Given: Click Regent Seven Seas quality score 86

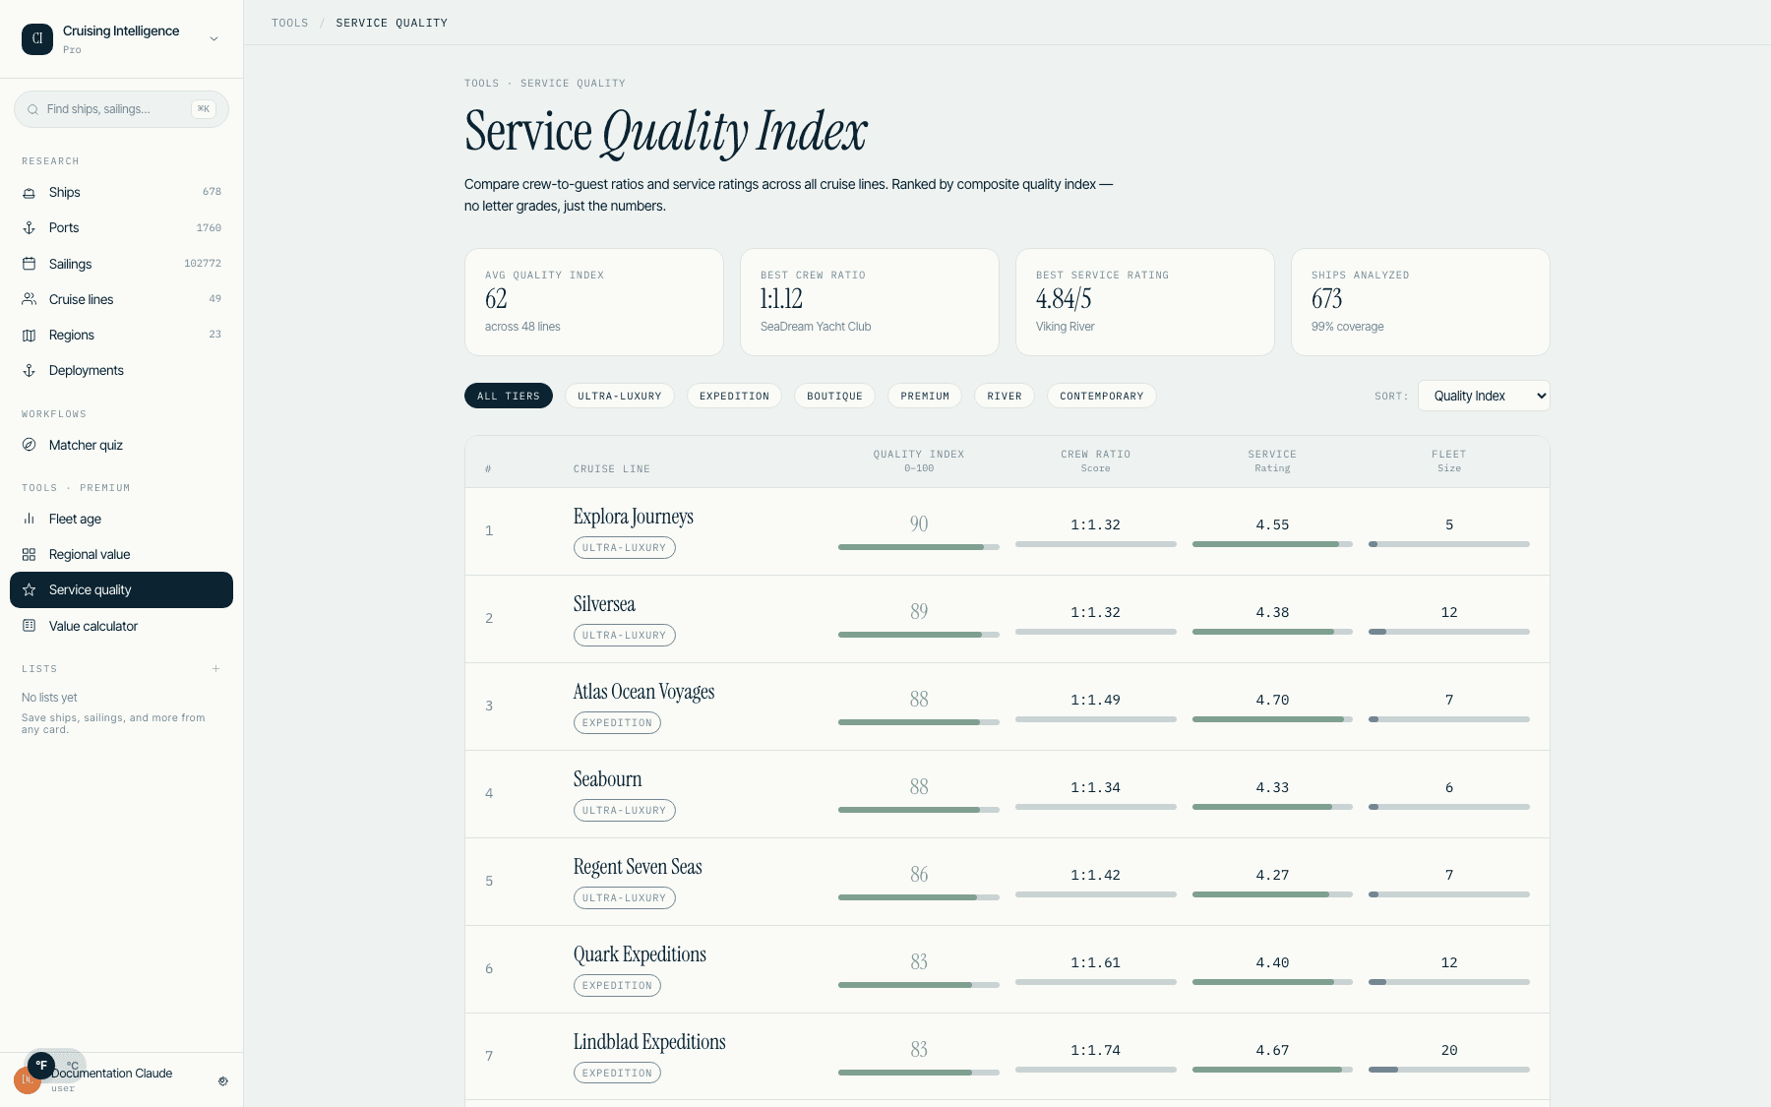Looking at the screenshot, I should pyautogui.click(x=919, y=874).
